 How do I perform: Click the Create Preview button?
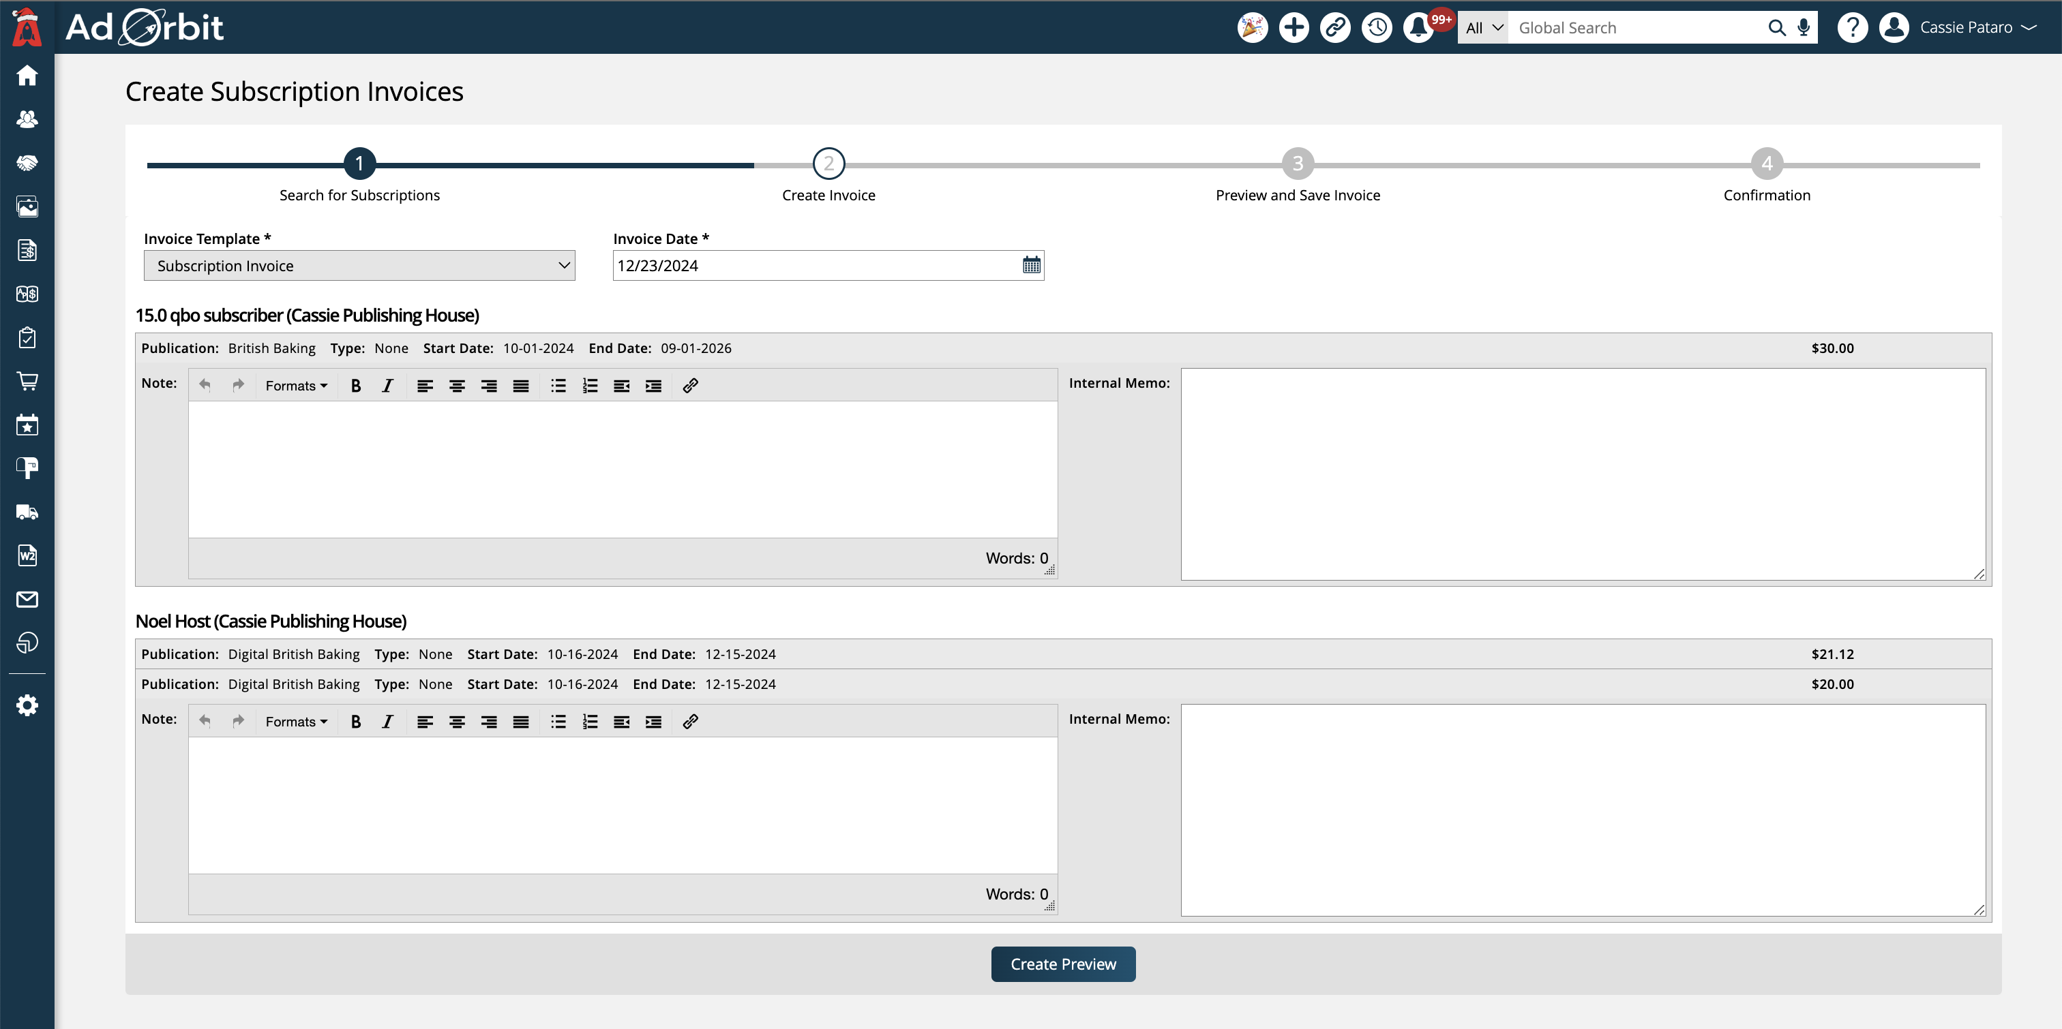click(x=1064, y=965)
